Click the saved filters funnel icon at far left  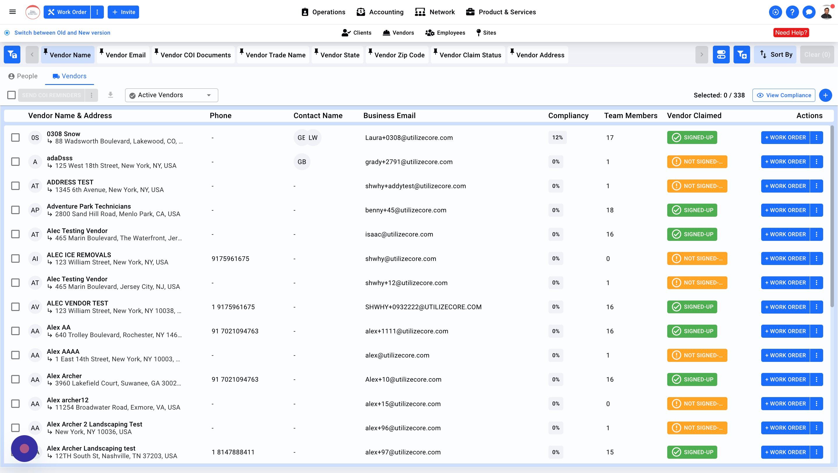click(12, 55)
